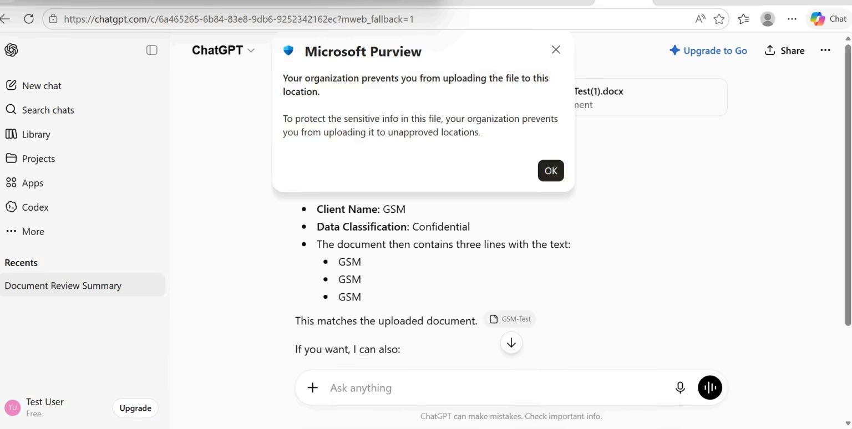Click the Share button
This screenshot has height=429, width=852.
tap(784, 50)
